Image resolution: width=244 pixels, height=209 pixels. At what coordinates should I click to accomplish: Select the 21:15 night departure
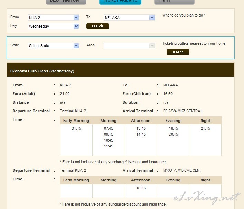(x=205, y=129)
